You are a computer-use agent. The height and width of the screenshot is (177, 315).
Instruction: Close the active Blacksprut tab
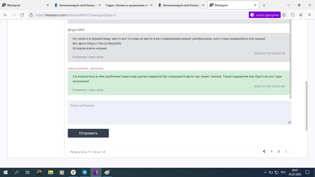(x=255, y=5)
